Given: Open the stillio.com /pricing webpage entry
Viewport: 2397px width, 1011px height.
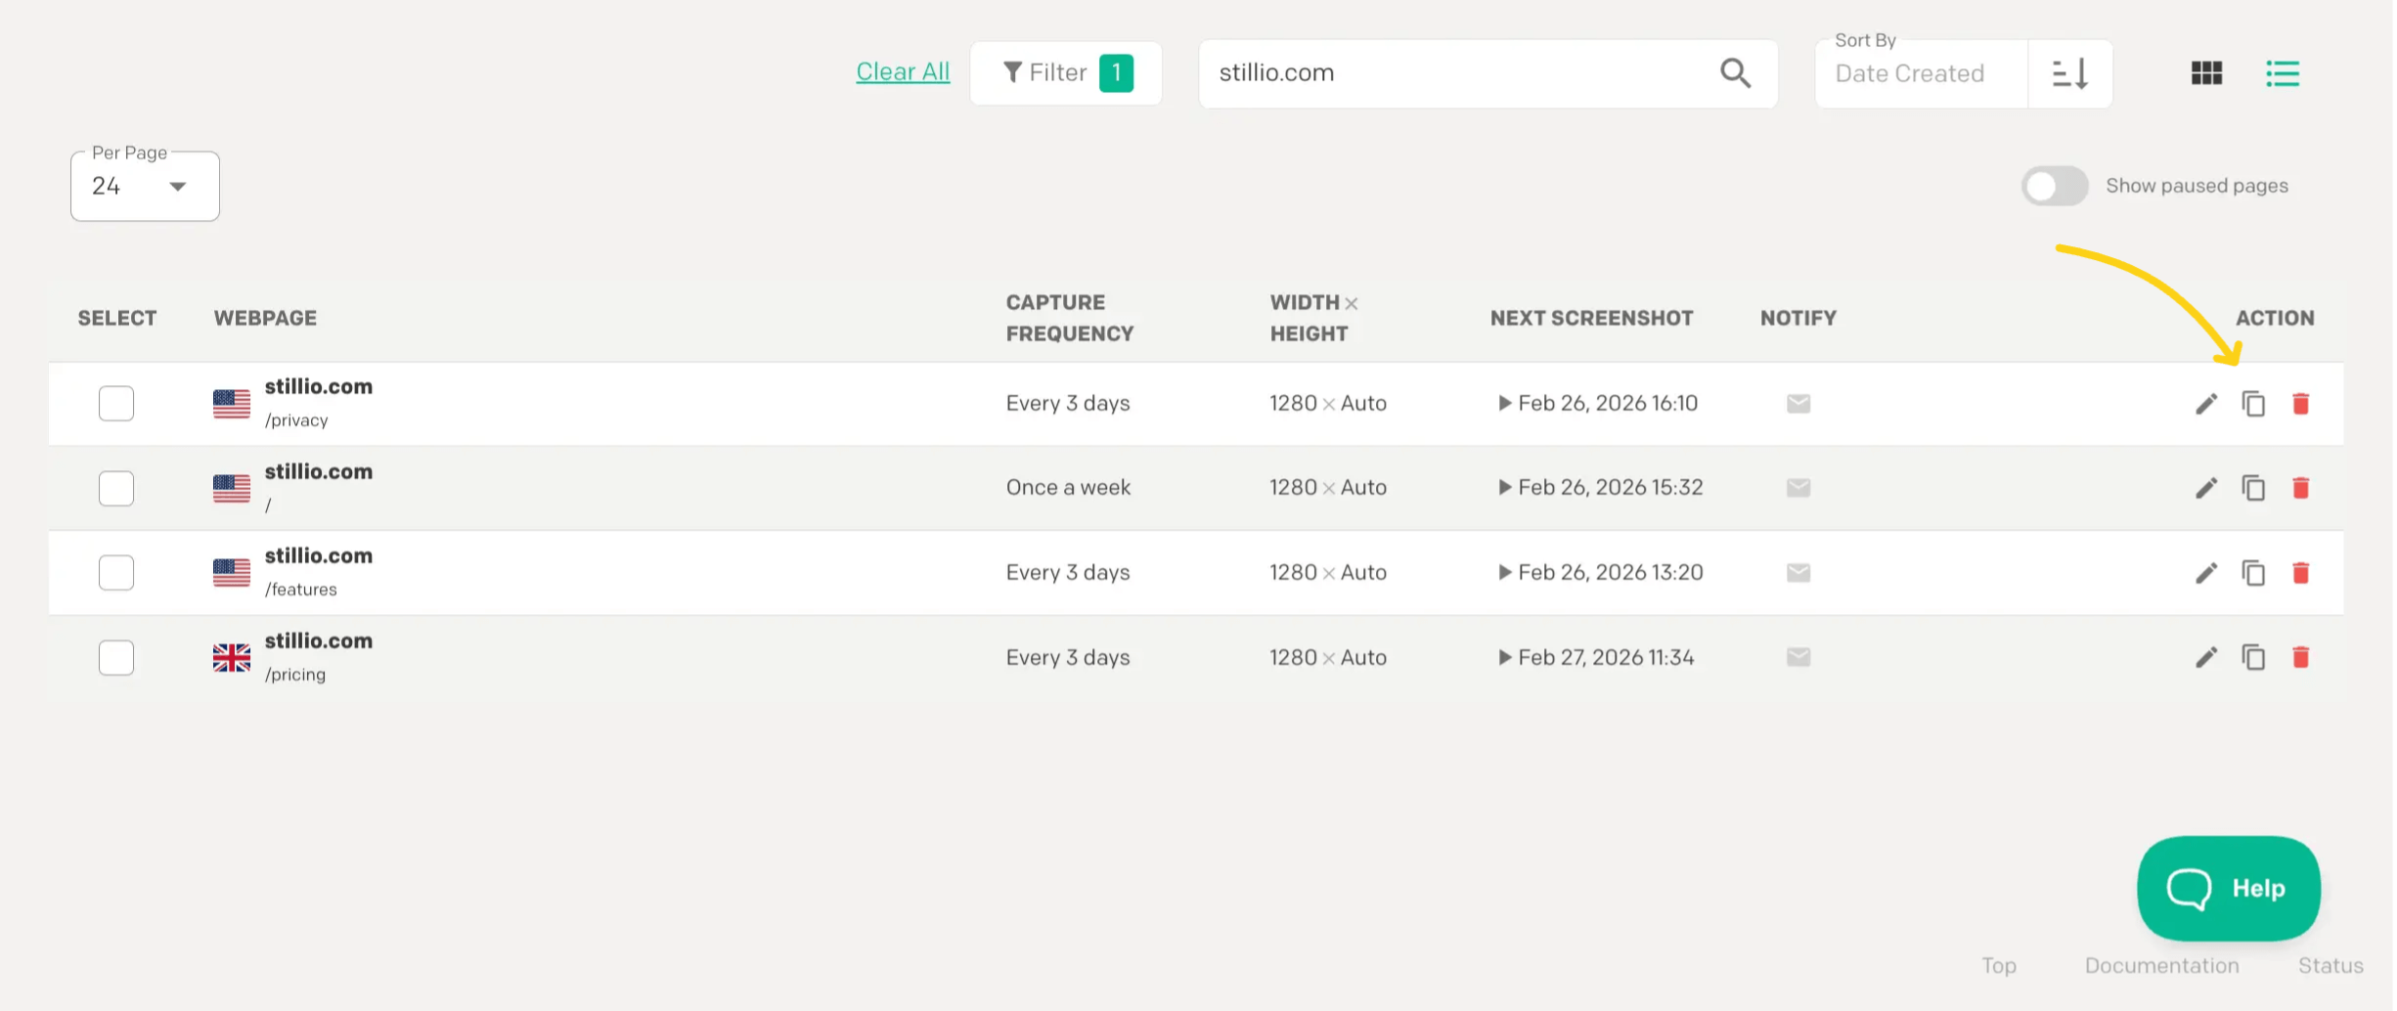Looking at the screenshot, I should 318,656.
